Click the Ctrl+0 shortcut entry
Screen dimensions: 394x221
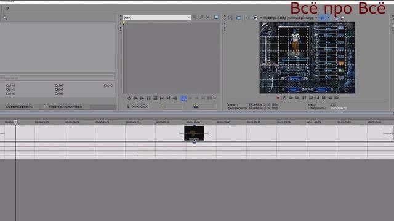point(108,85)
